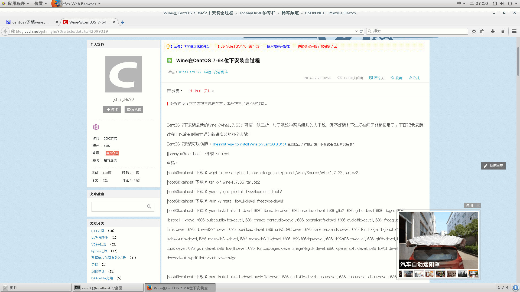Viewport: 520px width, 292px height.
Task: Click the 64位 tag link
Action: pos(208,72)
